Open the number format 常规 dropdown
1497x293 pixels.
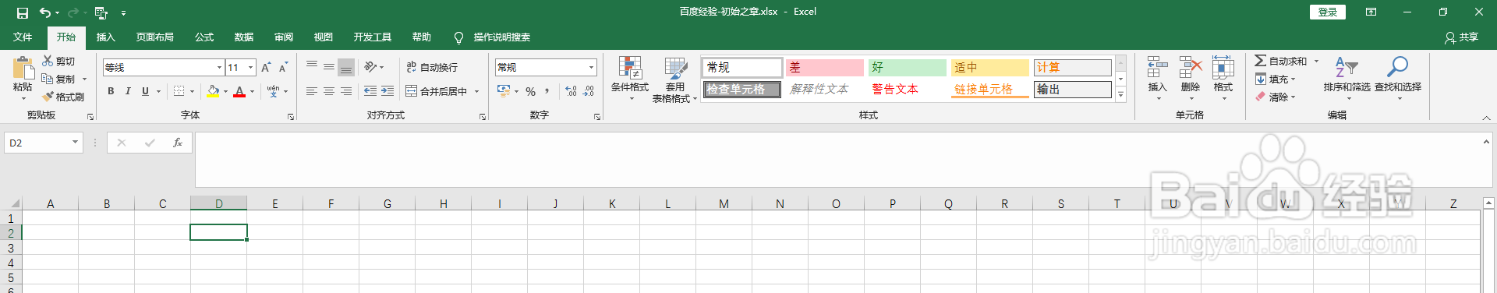click(591, 68)
